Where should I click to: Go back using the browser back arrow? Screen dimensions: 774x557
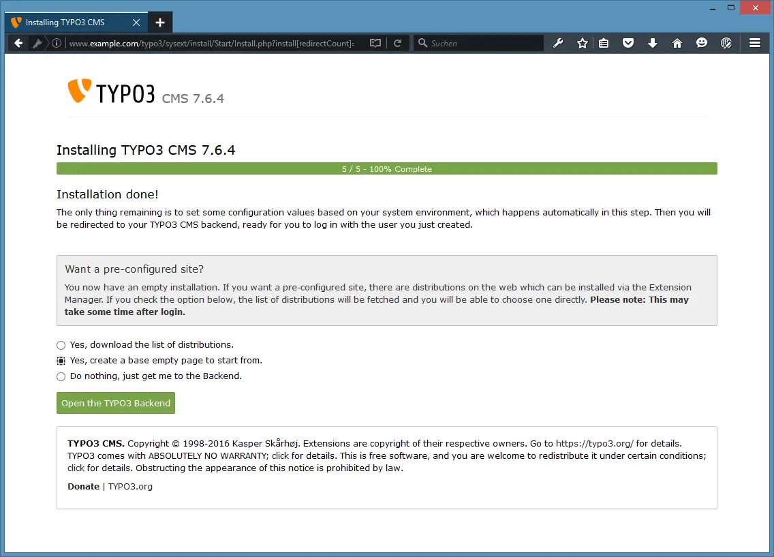tap(18, 43)
